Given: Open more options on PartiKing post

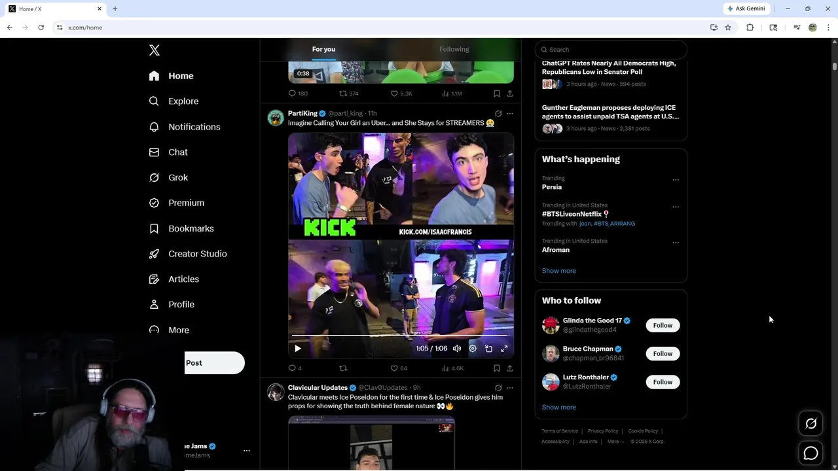Looking at the screenshot, I should 510,114.
